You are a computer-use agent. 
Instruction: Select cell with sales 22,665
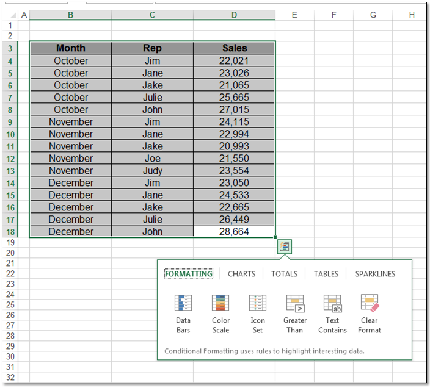[234, 207]
